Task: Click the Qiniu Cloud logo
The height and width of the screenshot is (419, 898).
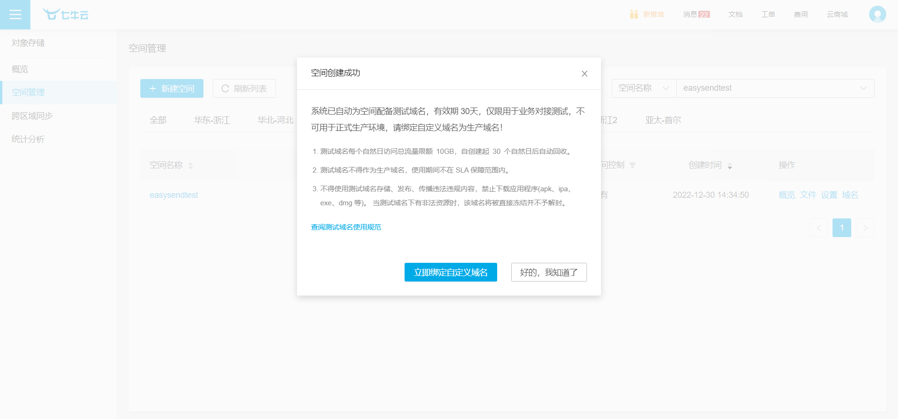Action: click(x=65, y=14)
